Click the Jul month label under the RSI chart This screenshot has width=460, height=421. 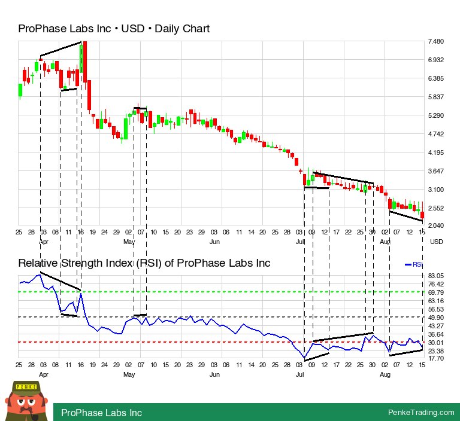coord(300,374)
